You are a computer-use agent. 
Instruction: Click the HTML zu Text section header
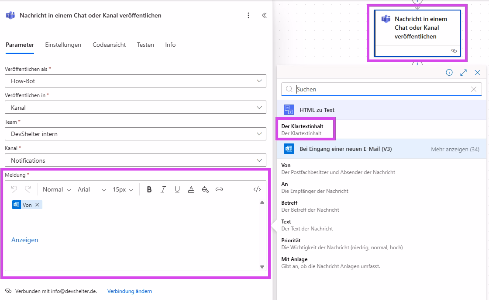(382, 110)
